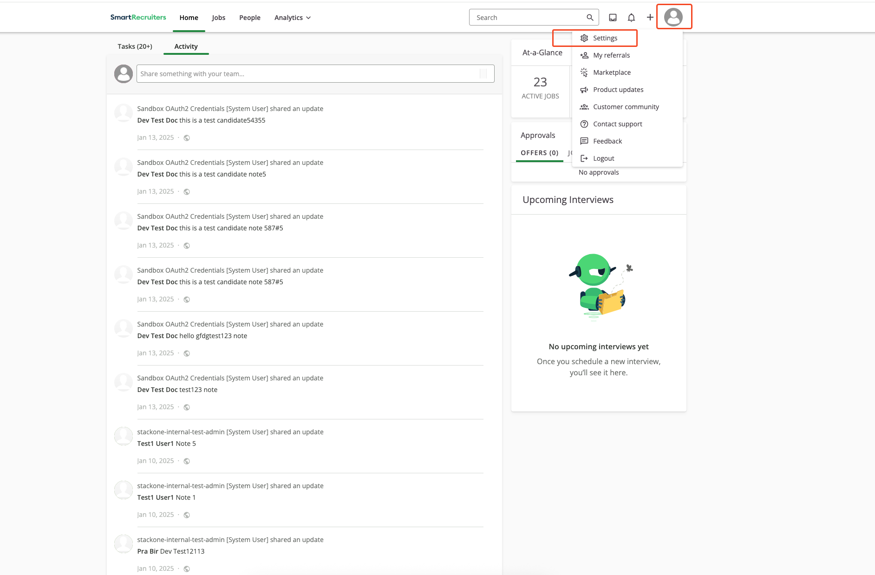Open Customer community menu entry
The height and width of the screenshot is (575, 875).
click(x=627, y=107)
